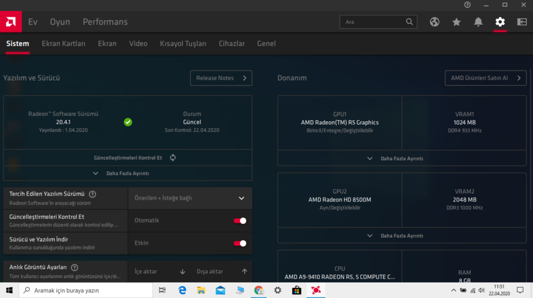This screenshot has width=533, height=298.
Task: Click AMD Radeon(TM) R5 Graphics text
Action: point(339,122)
